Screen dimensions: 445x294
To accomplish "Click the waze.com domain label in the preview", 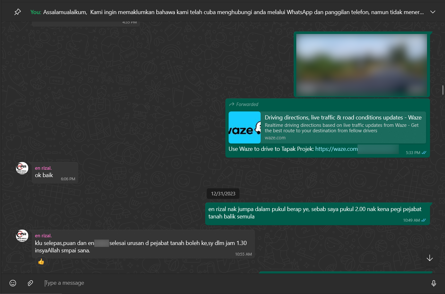I will point(275,138).
